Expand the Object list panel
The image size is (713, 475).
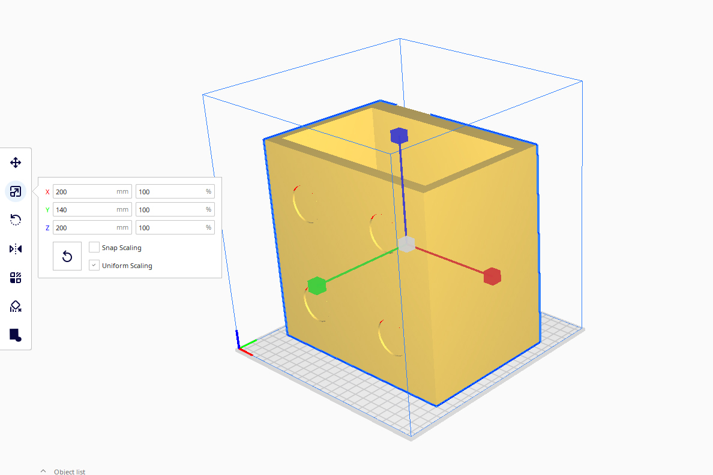63,471
